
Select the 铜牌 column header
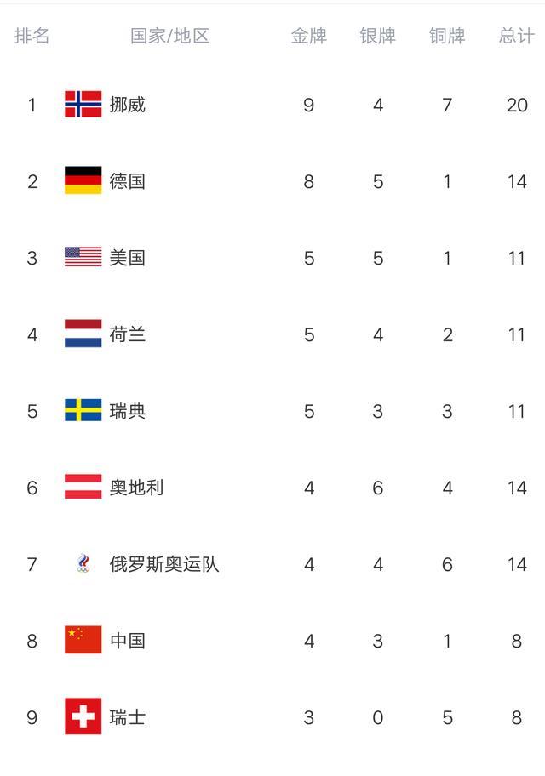447,36
